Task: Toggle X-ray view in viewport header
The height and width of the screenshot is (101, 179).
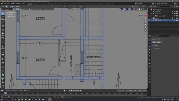Action: (x=135, y=9)
